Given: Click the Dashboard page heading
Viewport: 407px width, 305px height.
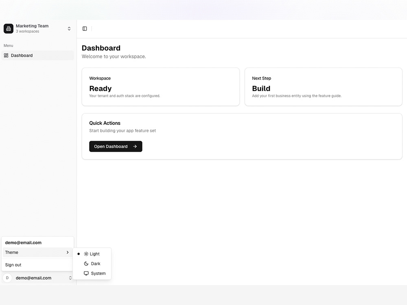Looking at the screenshot, I should tap(101, 48).
